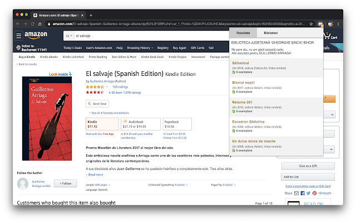Image resolution: width=356 pixels, height=223 pixels.
Task: Open the Best Deal badge
Action: click(97, 104)
